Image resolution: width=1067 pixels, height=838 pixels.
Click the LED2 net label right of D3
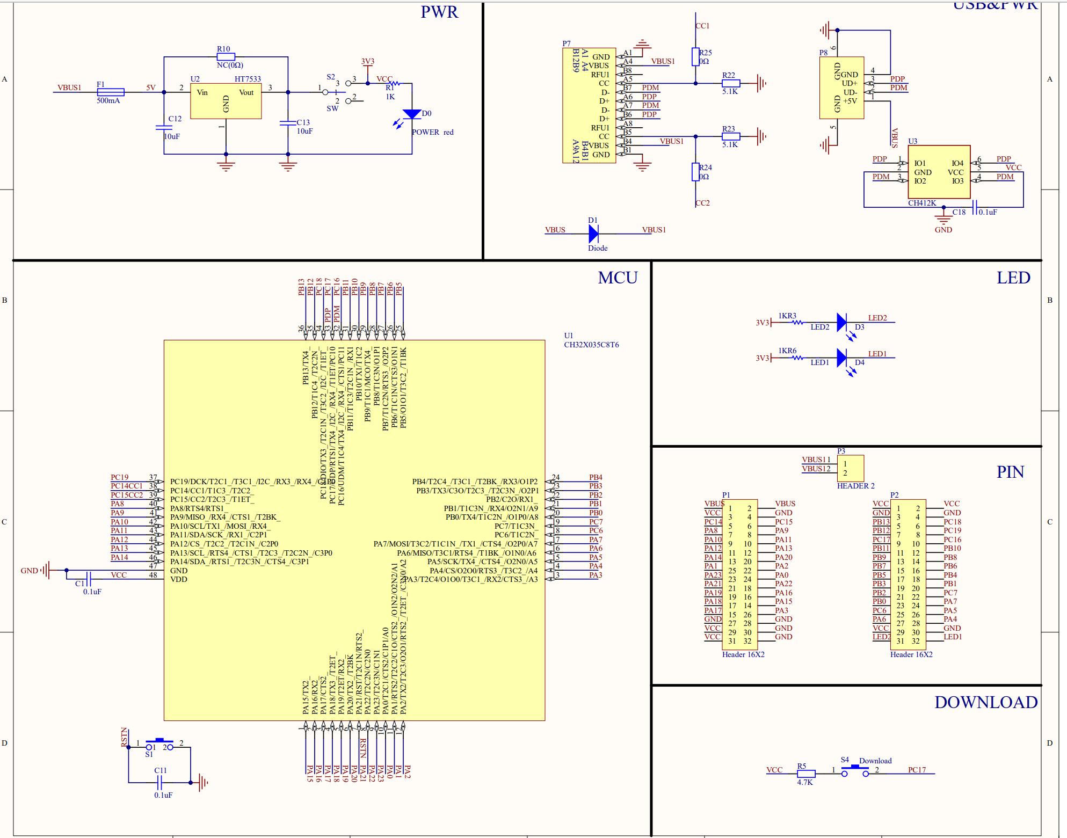pyautogui.click(x=877, y=318)
